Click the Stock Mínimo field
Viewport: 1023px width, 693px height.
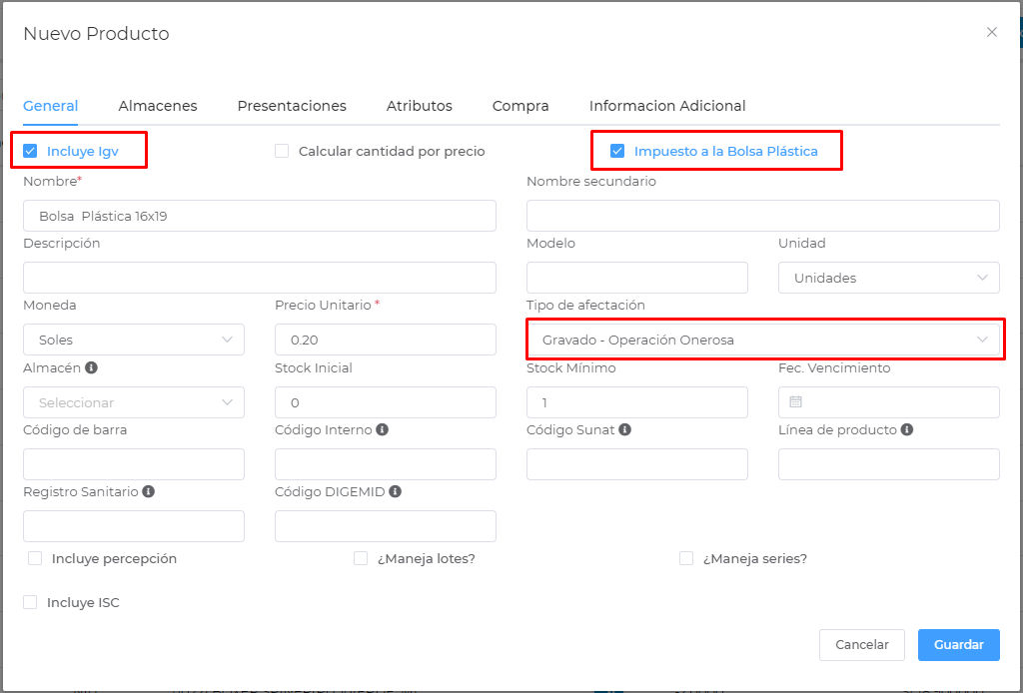[636, 402]
